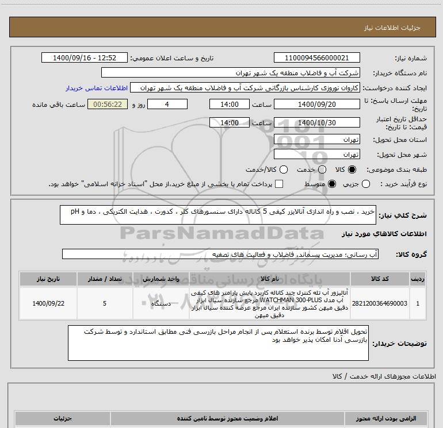Viewport: 443px width, 428px height.
Task: Click the buyer organization name field
Action: pos(231,73)
